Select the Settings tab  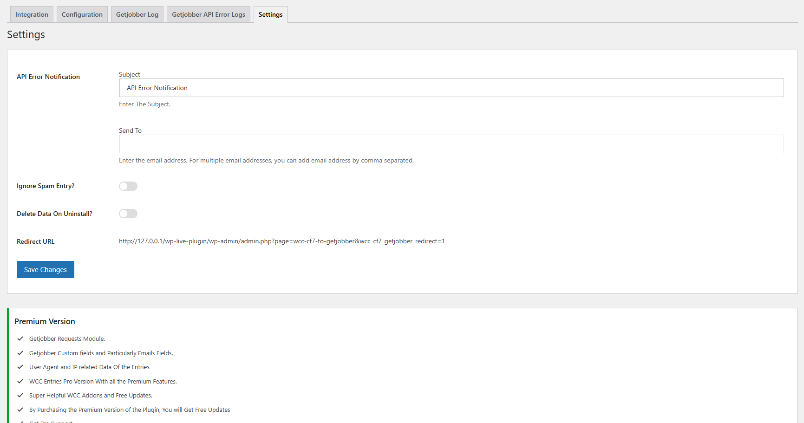pos(270,14)
